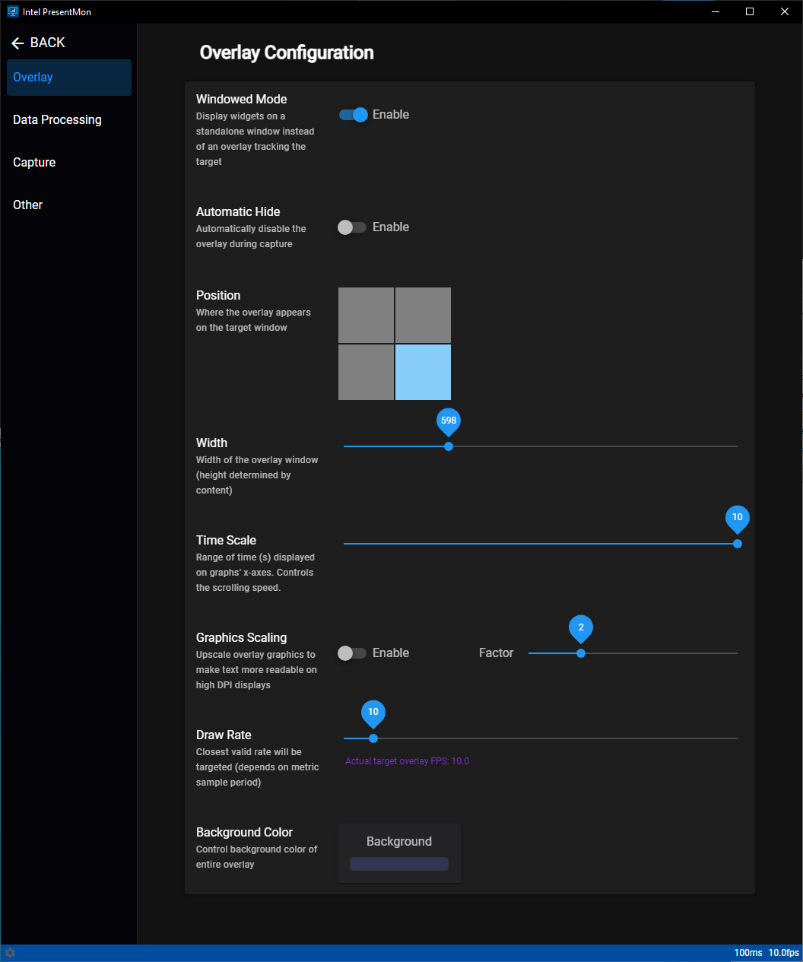The width and height of the screenshot is (803, 962).
Task: Click the Width slider handle
Action: click(449, 446)
